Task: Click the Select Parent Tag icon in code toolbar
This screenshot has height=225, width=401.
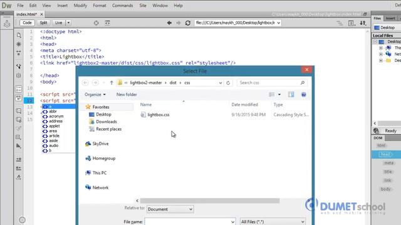Action: pos(19,67)
